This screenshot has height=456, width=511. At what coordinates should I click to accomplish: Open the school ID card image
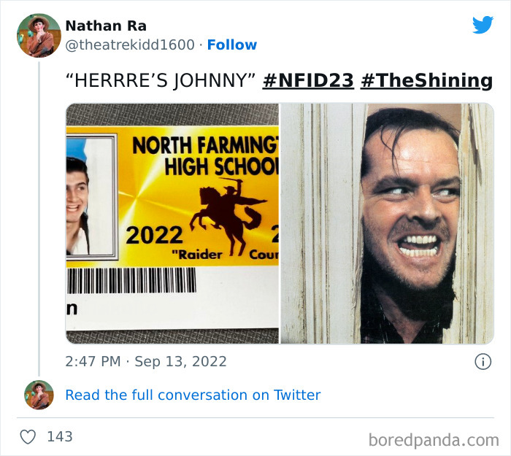[x=172, y=223]
